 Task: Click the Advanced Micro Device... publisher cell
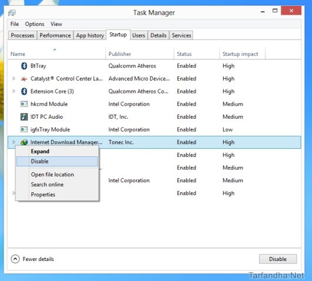[x=139, y=79]
